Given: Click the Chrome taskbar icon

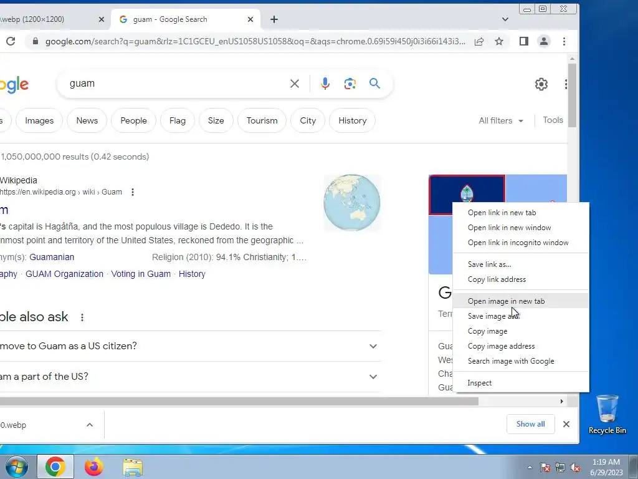Looking at the screenshot, I should point(55,467).
